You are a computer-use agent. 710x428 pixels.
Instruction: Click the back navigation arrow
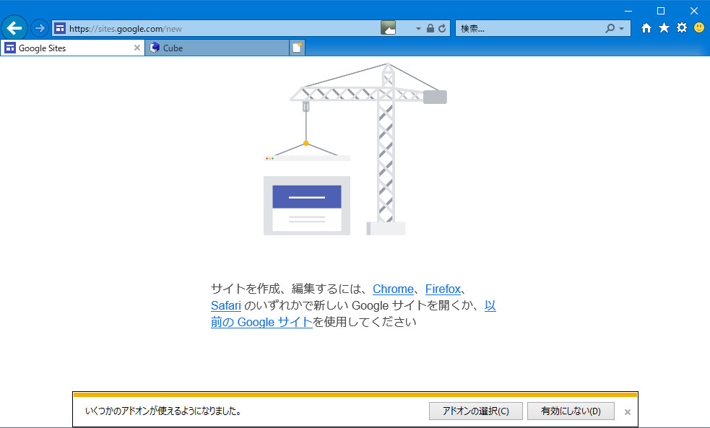(x=14, y=28)
